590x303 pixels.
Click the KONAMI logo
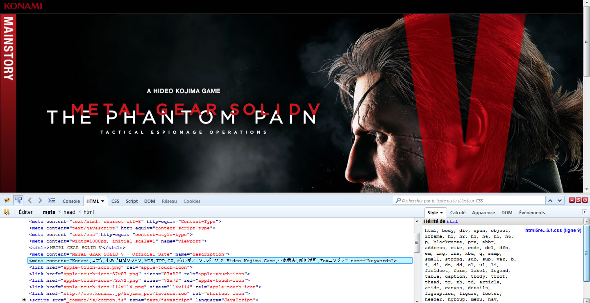[23, 6]
